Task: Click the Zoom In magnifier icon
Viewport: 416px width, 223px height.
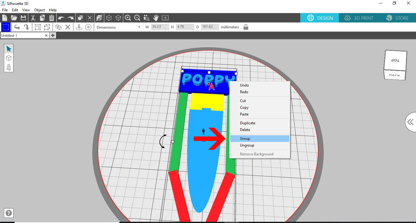Action: pyautogui.click(x=128, y=18)
